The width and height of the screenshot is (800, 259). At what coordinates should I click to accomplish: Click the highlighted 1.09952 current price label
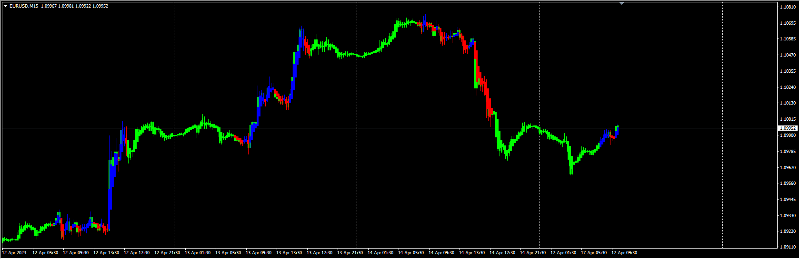788,128
